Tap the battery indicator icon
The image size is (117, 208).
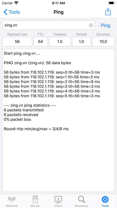[x=112, y=3]
